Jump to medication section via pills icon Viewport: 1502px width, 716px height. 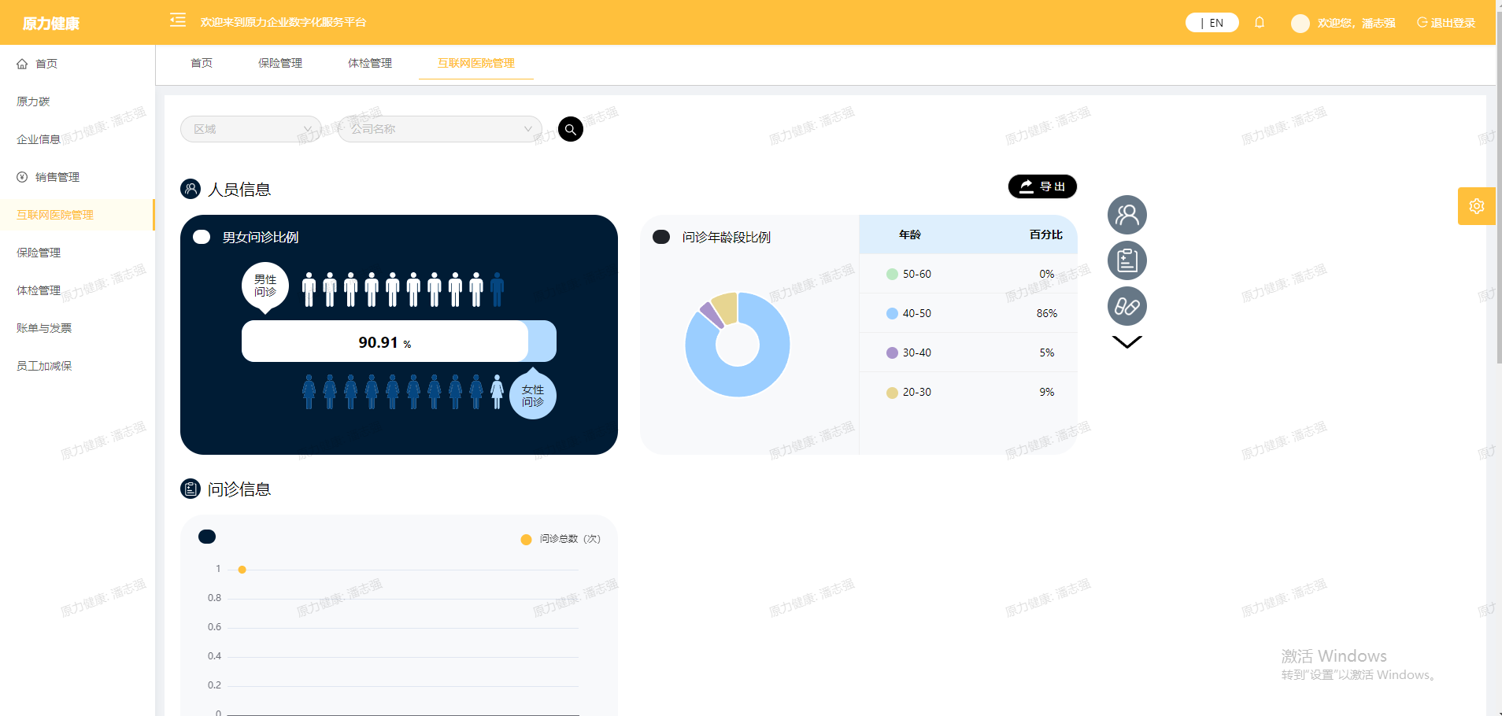coord(1127,306)
